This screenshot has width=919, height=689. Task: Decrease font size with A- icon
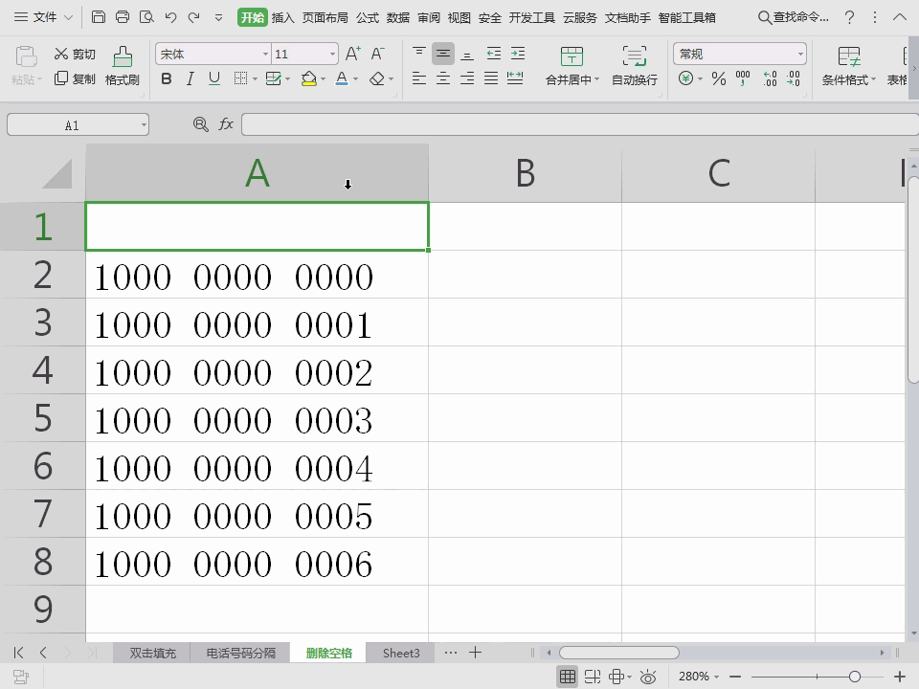pos(377,54)
